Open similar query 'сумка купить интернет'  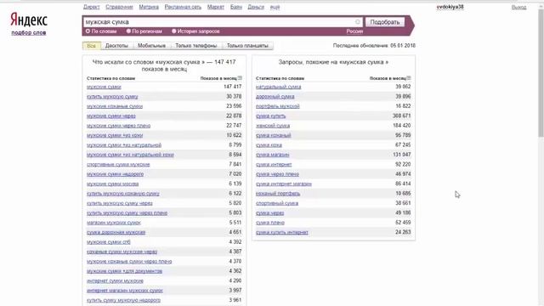pos(281,232)
